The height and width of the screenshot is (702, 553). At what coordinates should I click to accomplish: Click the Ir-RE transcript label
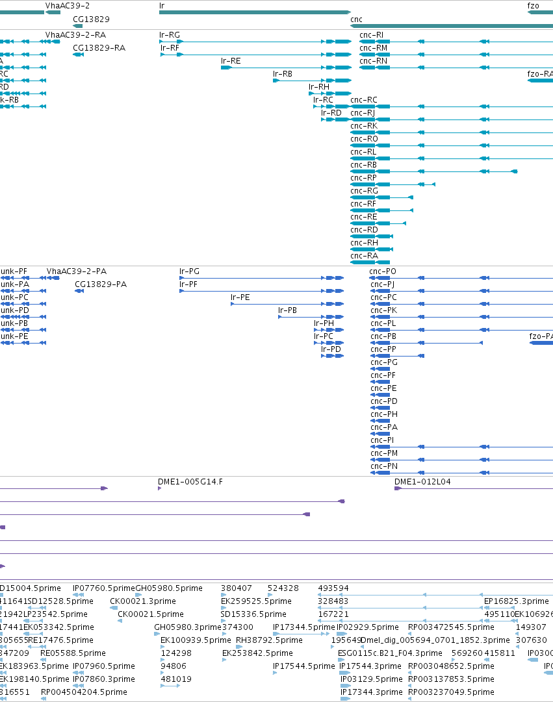pos(231,61)
